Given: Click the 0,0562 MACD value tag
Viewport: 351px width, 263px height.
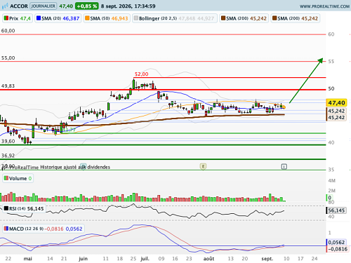Looking at the screenshot, I should coord(336,243).
